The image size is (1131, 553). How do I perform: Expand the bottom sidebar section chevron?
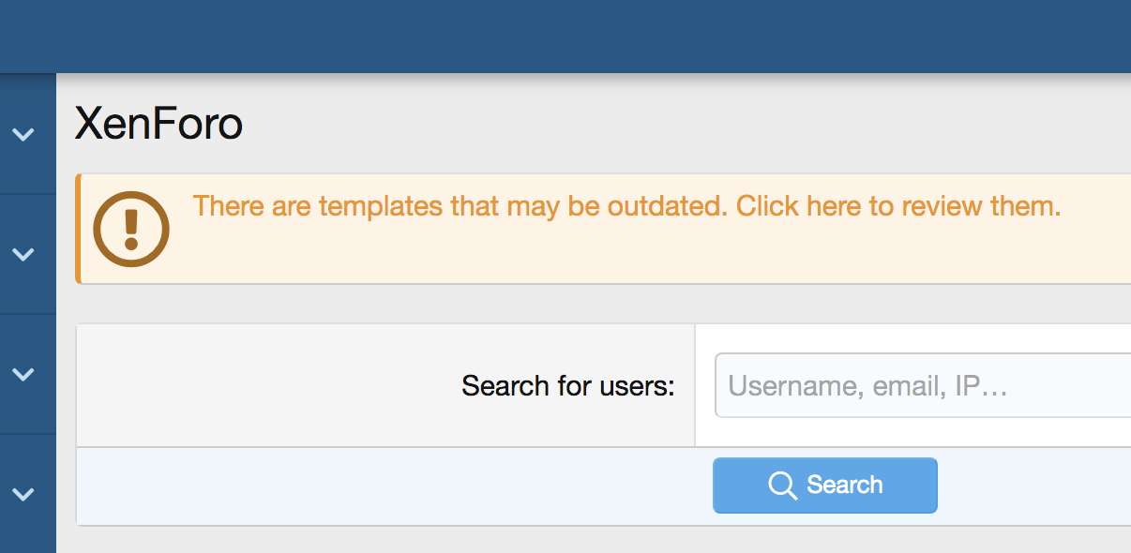23,493
